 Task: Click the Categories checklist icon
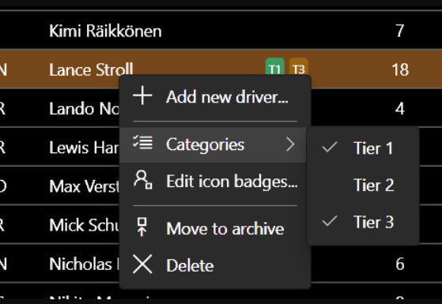[142, 142]
